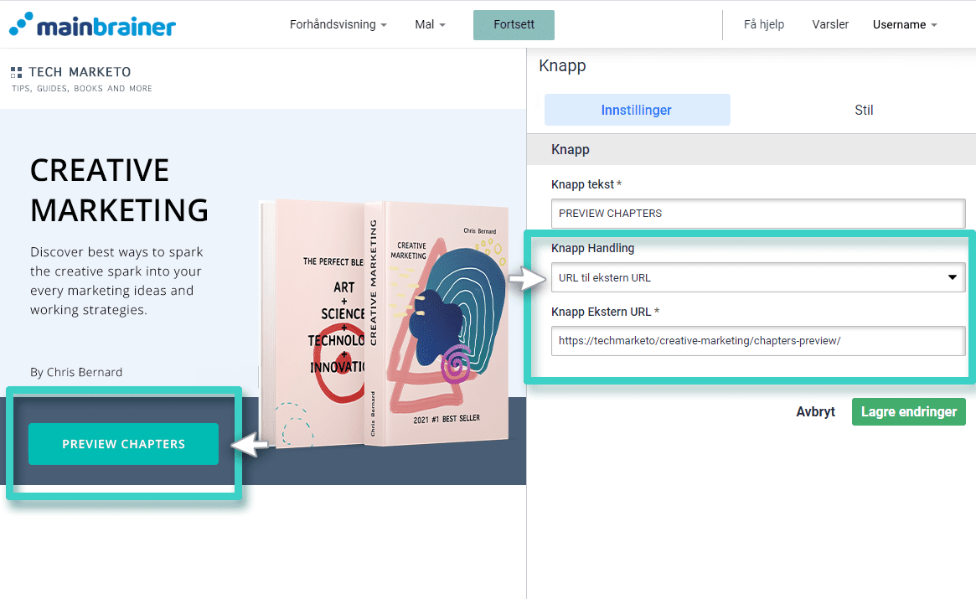Click the Knapp Ekstern URL field

click(757, 341)
